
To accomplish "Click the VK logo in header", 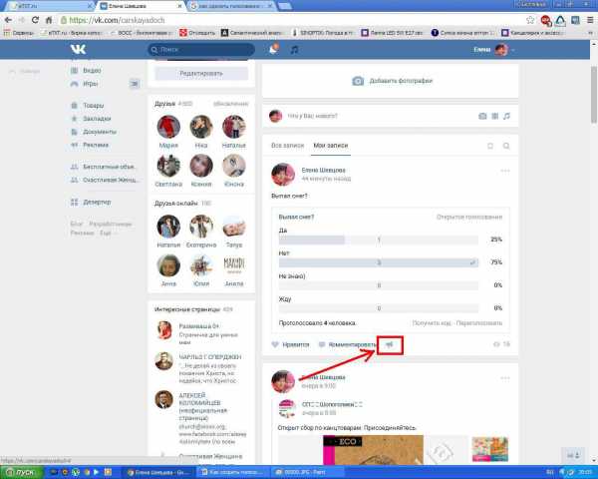I will [78, 49].
